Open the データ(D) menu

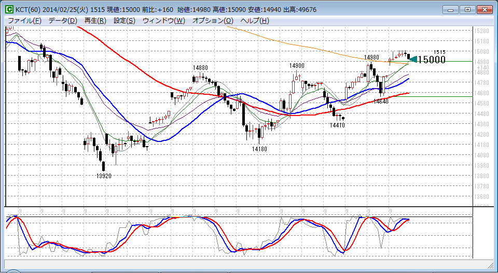[x=62, y=21]
